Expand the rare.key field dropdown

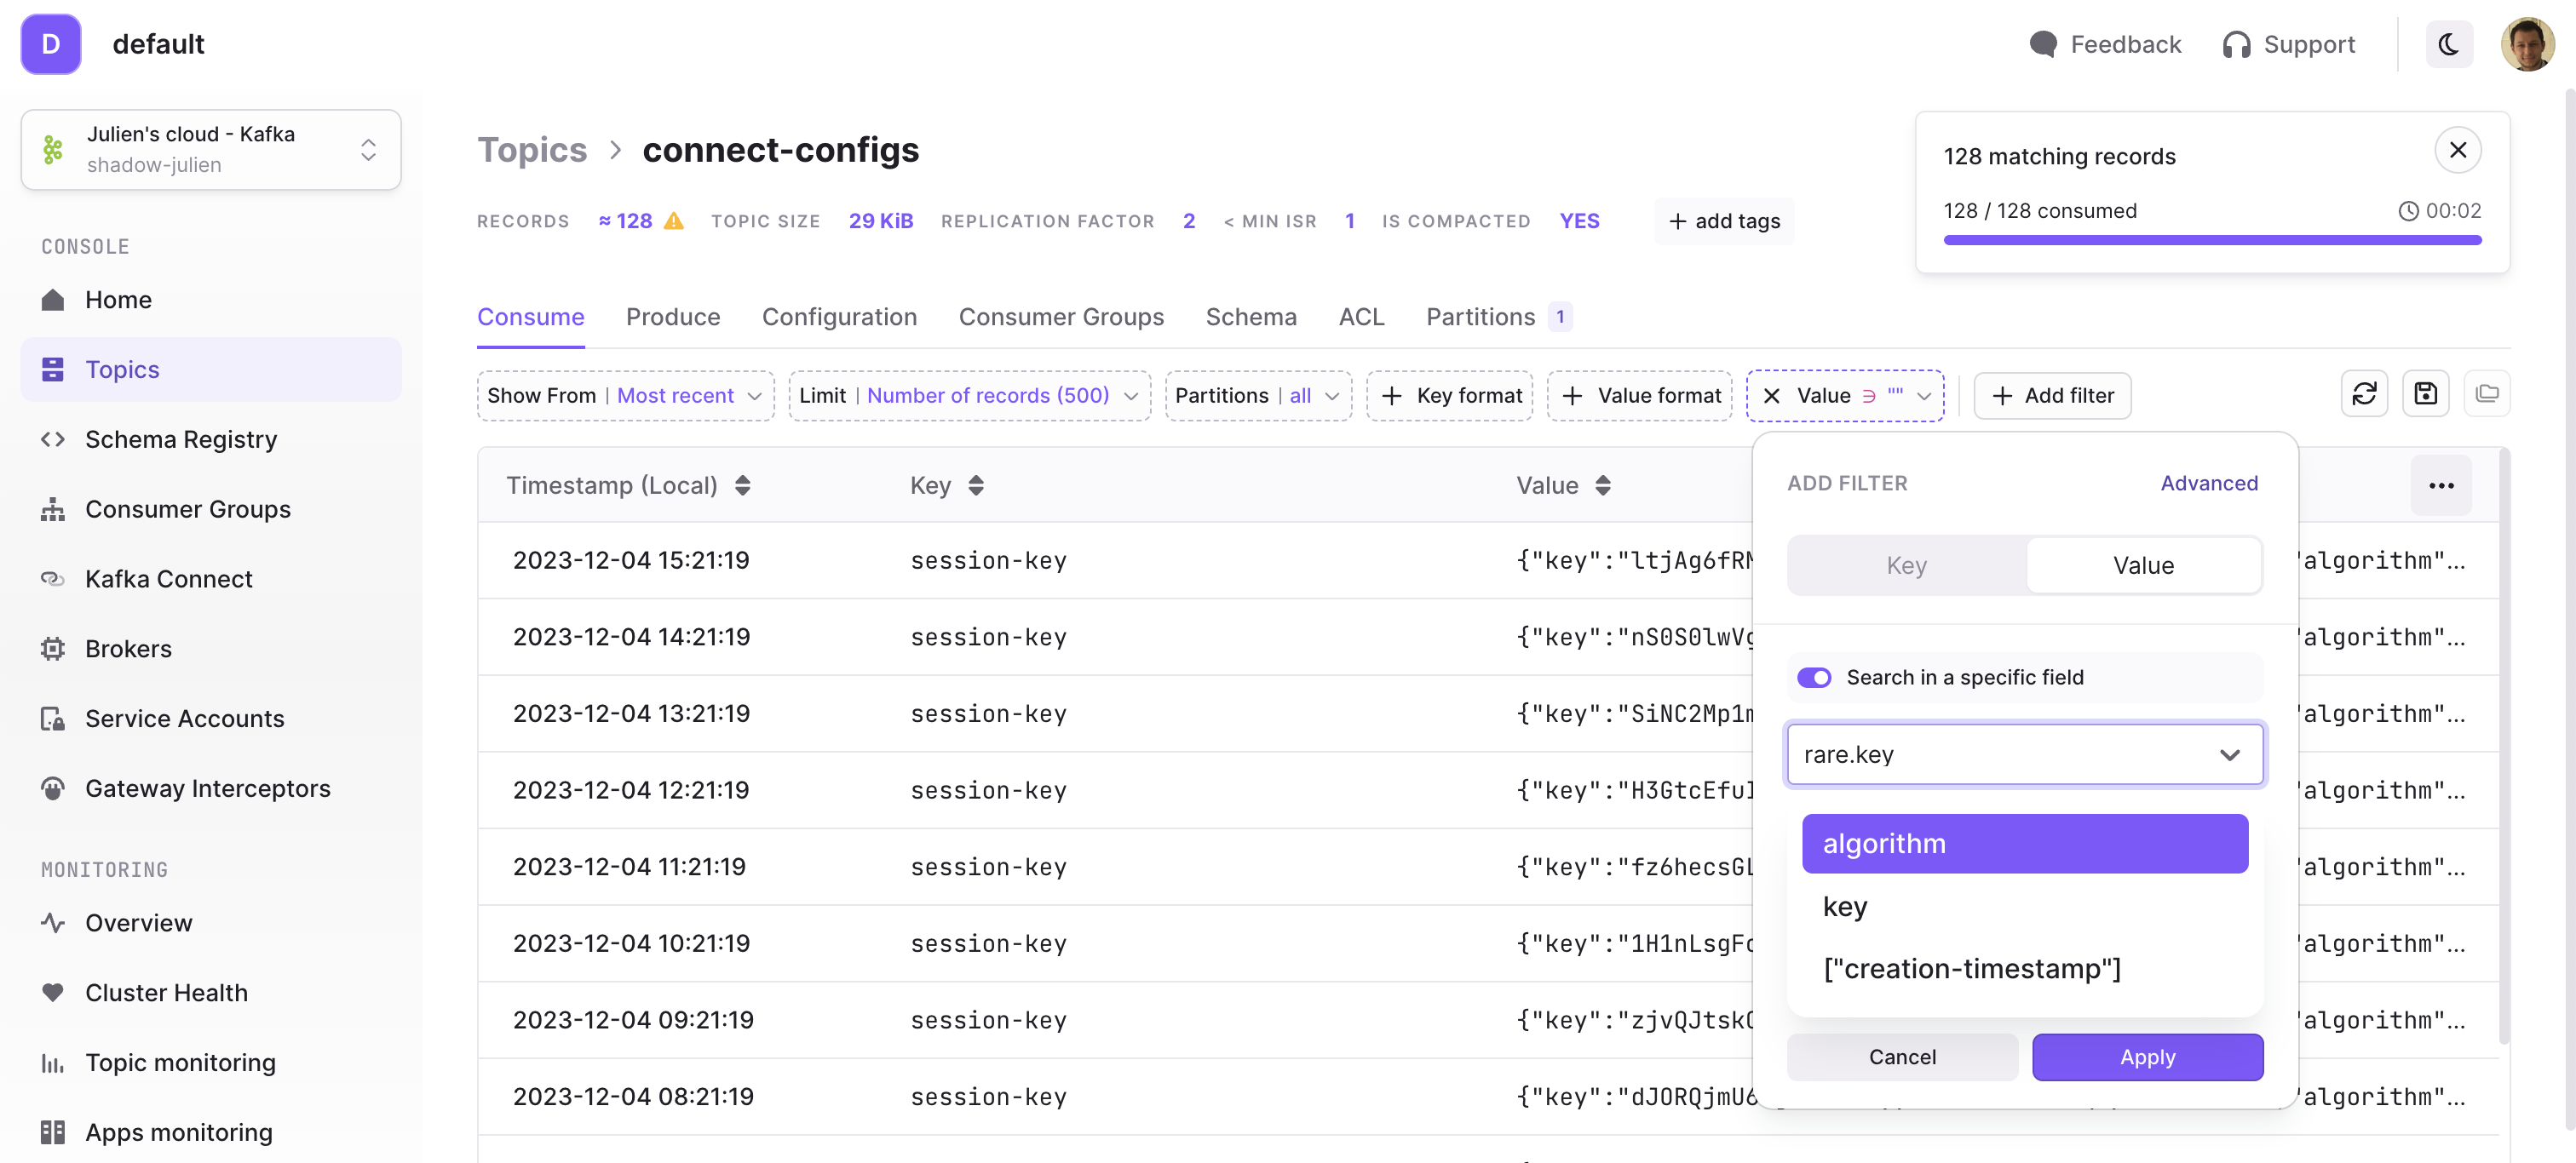[2229, 754]
